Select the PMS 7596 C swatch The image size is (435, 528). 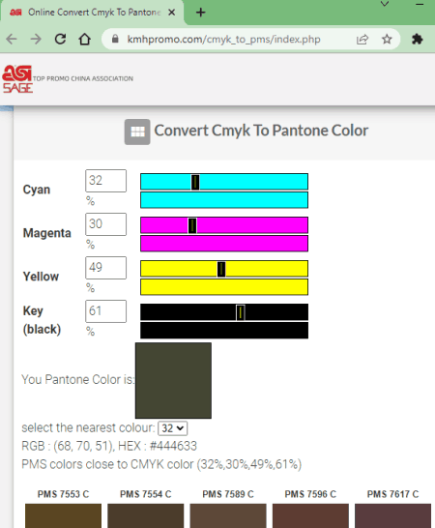(x=310, y=515)
